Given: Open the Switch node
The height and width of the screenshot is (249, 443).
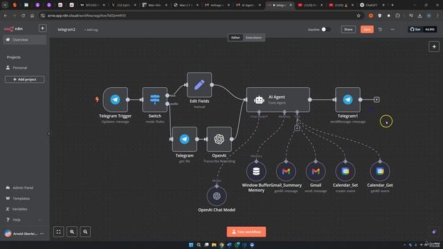Looking at the screenshot, I should (155, 100).
